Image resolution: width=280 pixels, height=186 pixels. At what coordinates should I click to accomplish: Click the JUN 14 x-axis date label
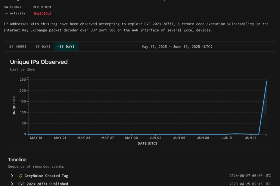tap(251, 138)
